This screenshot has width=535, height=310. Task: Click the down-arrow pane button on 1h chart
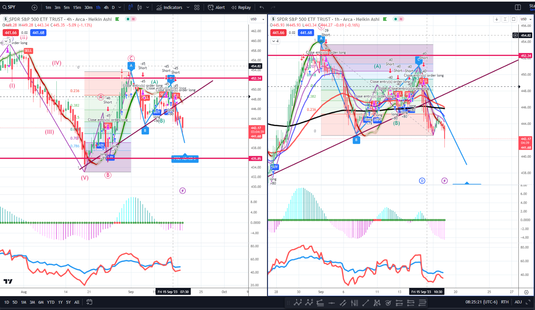(x=497, y=19)
